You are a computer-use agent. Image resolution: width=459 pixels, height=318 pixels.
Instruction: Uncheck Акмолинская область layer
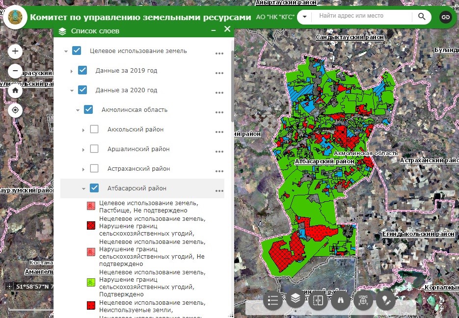click(88, 109)
